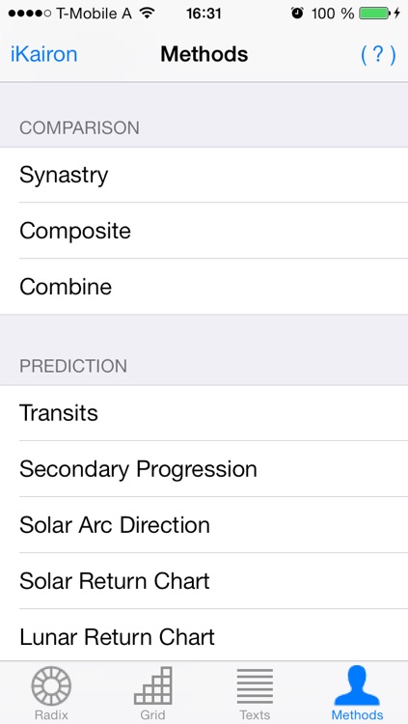Image resolution: width=408 pixels, height=724 pixels.
Task: Open the Radix chart wheel icon
Action: point(51,685)
